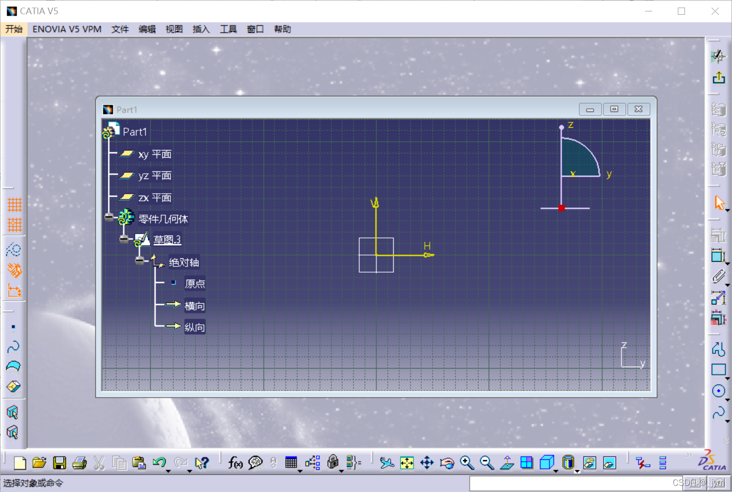Toggle the isometric view cube icon

(x=547, y=462)
